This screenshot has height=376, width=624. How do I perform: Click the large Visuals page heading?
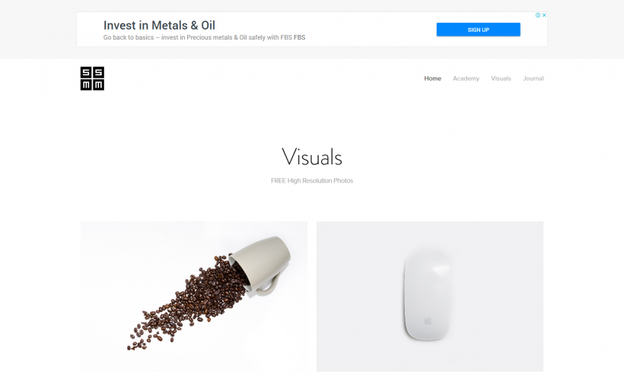coord(312,157)
